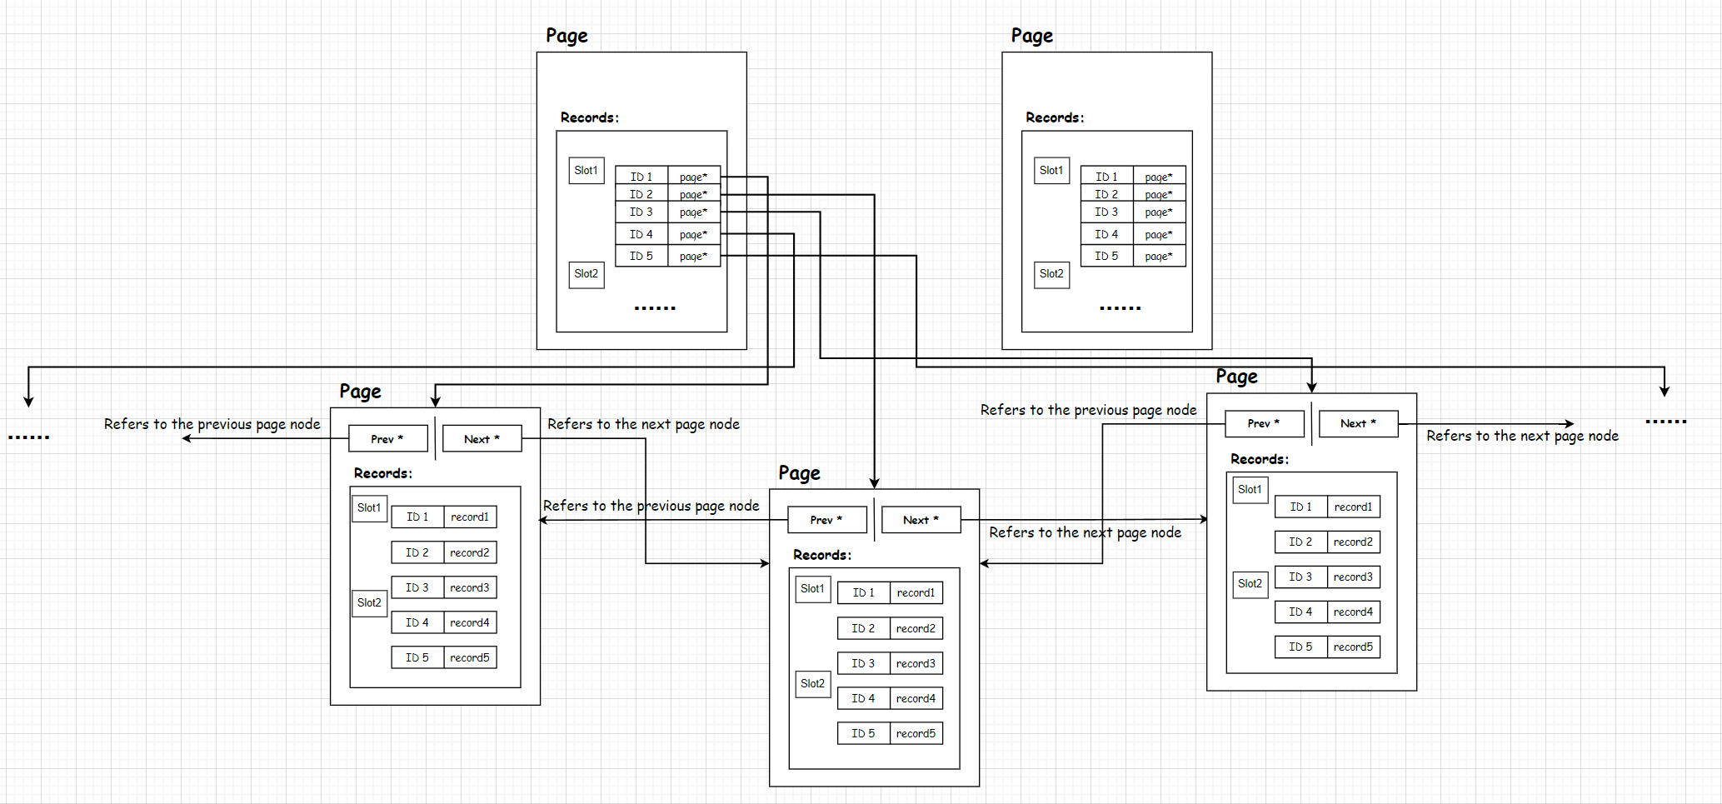Select the leftmost 'Refers to the previous page node' label
This screenshot has width=1722, height=804.
212,424
